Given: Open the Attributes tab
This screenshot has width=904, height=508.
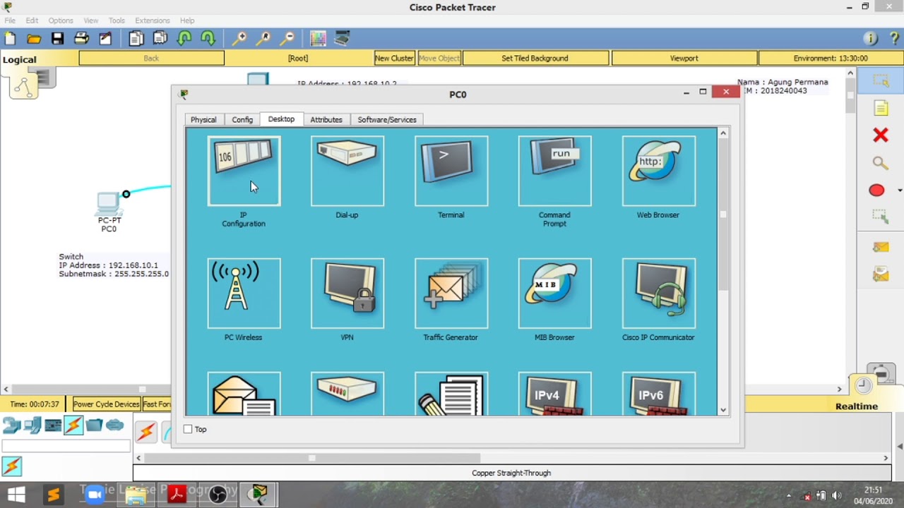Looking at the screenshot, I should pos(326,120).
